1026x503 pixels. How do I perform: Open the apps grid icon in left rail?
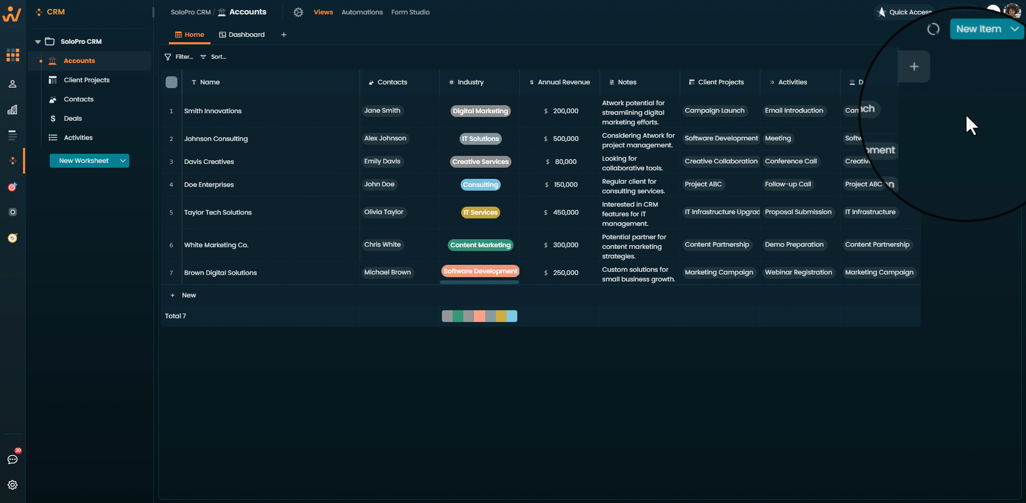(x=13, y=55)
